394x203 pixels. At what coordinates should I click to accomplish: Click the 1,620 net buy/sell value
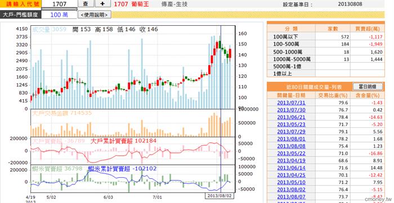(376, 52)
